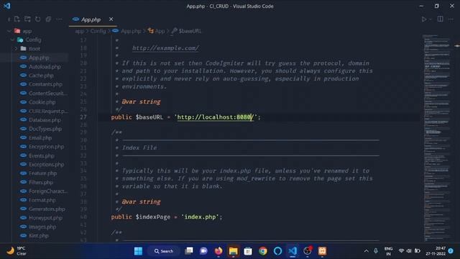
Task: Open the clock and date 27-11-2022
Action: (x=436, y=251)
